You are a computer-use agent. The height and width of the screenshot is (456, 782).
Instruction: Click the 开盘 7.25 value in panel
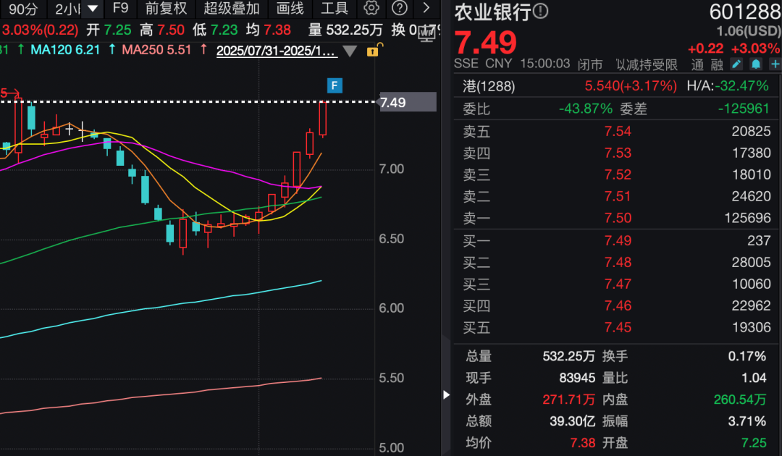pyautogui.click(x=754, y=443)
